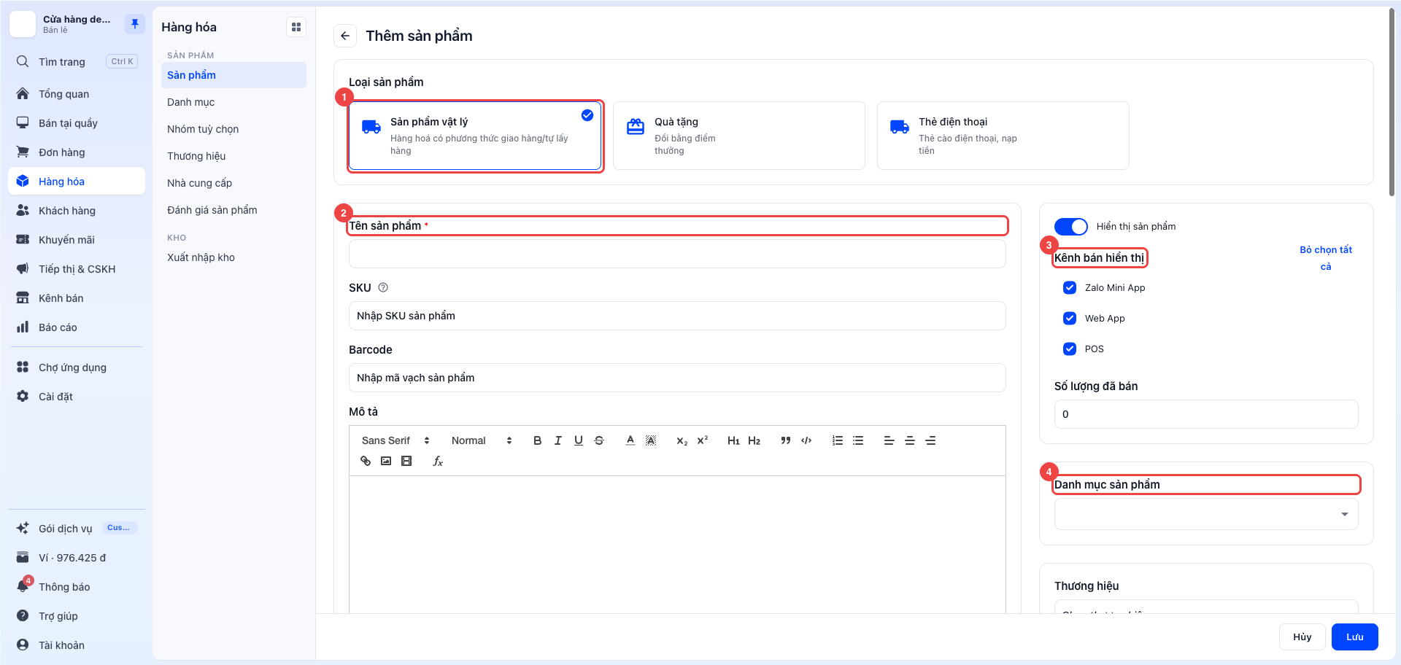Insert a link in the description editor
1401x665 pixels.
coord(366,461)
